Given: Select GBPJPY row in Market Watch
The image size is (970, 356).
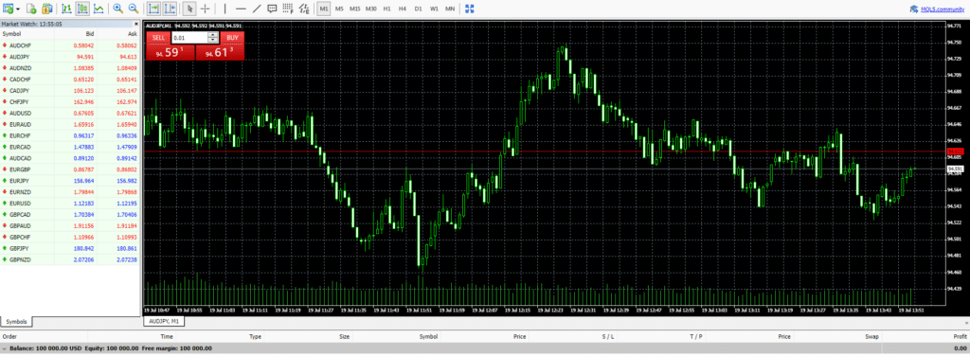Looking at the screenshot, I should click(70, 248).
